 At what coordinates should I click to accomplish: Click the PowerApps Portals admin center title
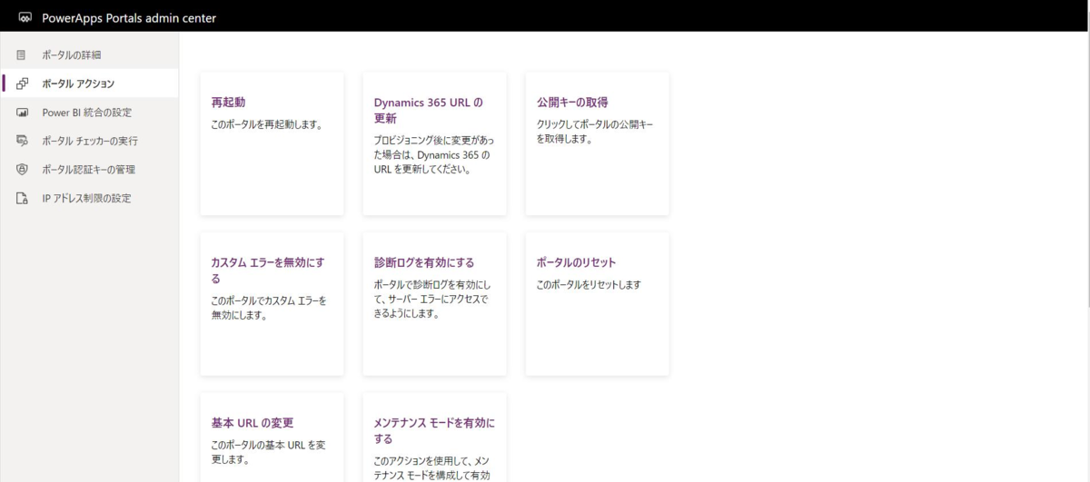click(129, 17)
